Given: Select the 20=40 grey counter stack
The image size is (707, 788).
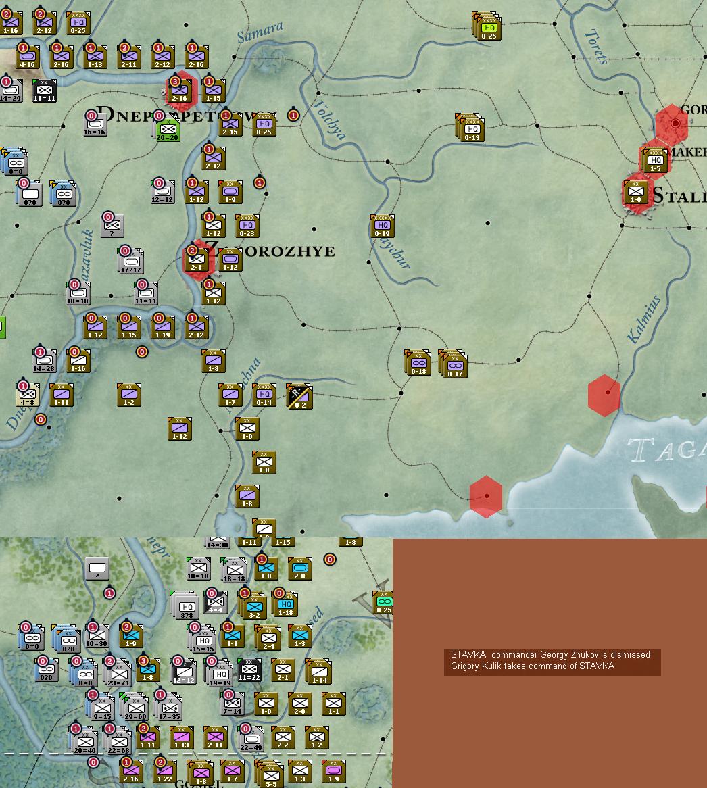Looking at the screenshot, I should (84, 742).
